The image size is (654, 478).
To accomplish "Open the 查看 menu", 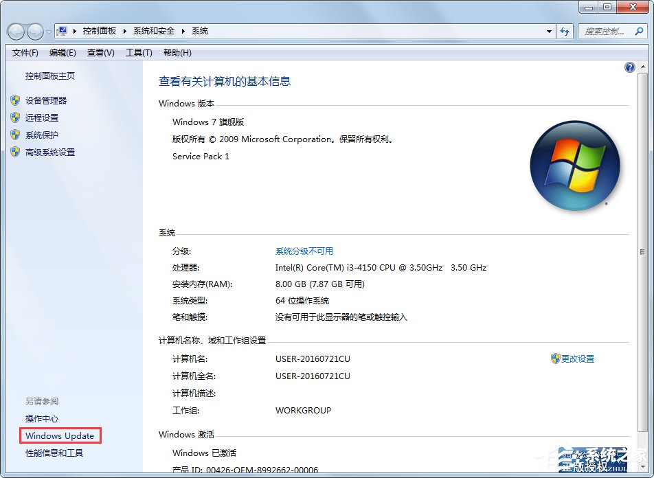I will click(x=100, y=52).
